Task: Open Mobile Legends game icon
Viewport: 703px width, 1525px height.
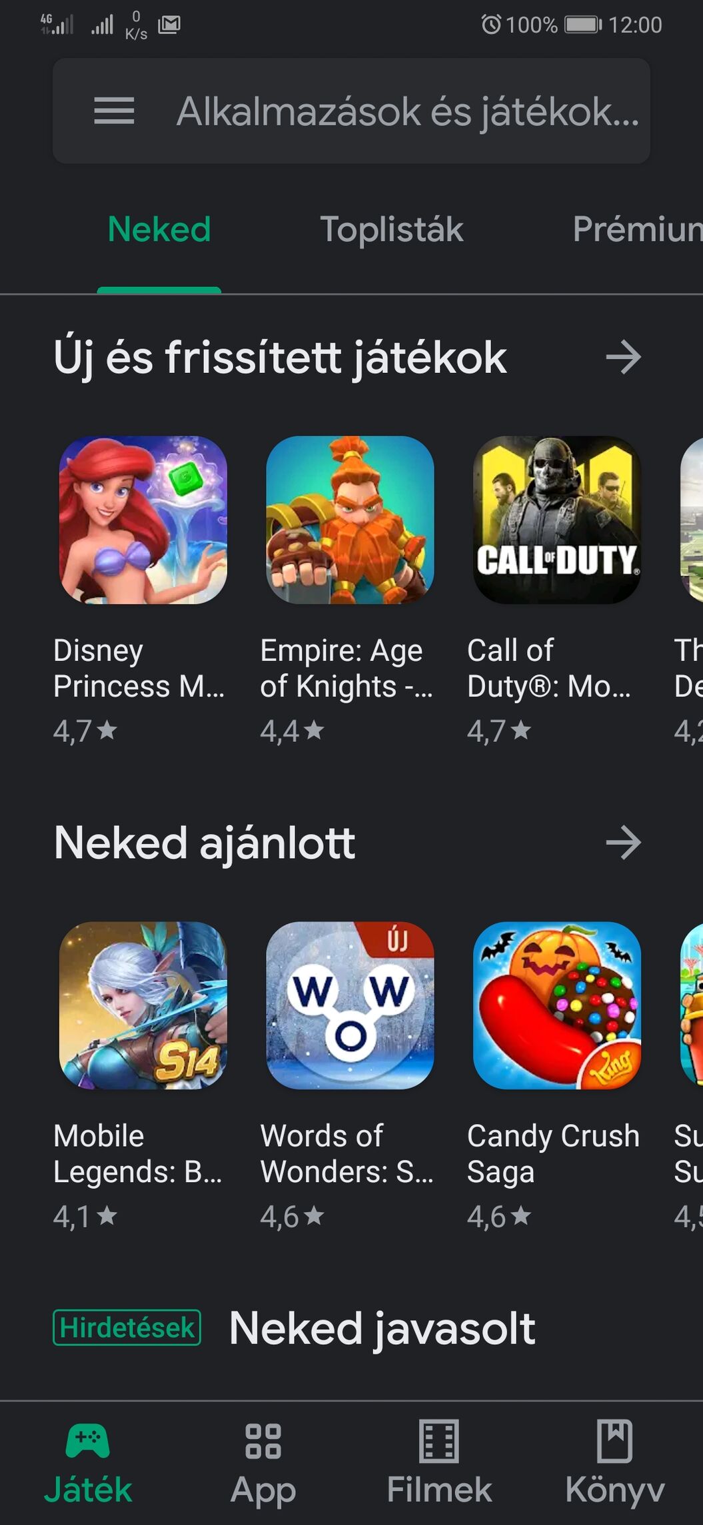Action: 143,1005
